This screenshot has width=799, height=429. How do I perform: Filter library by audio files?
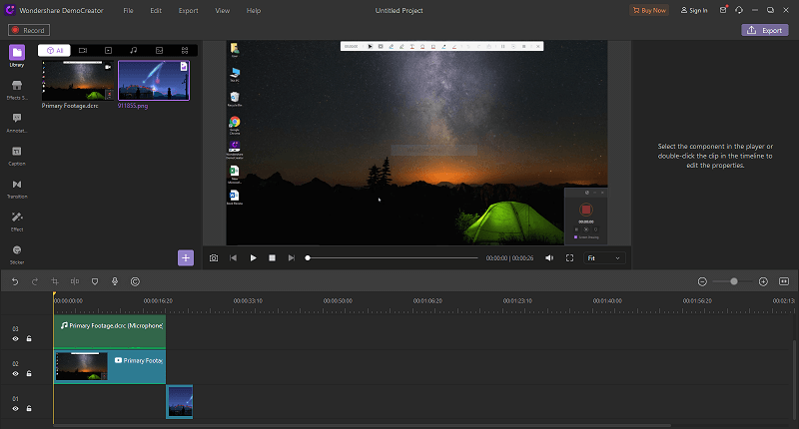tap(134, 50)
